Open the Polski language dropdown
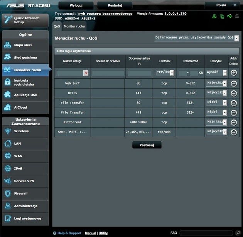Viewport: 243px width, 237px height. [x=223, y=5]
